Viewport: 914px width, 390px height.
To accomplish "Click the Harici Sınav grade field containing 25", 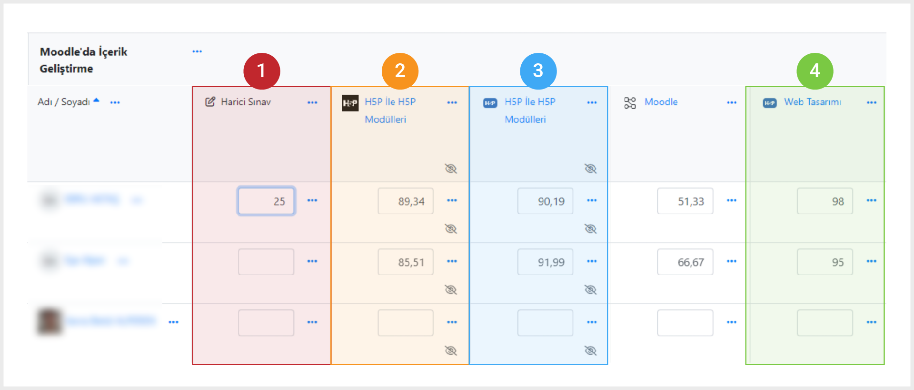I will click(x=266, y=201).
